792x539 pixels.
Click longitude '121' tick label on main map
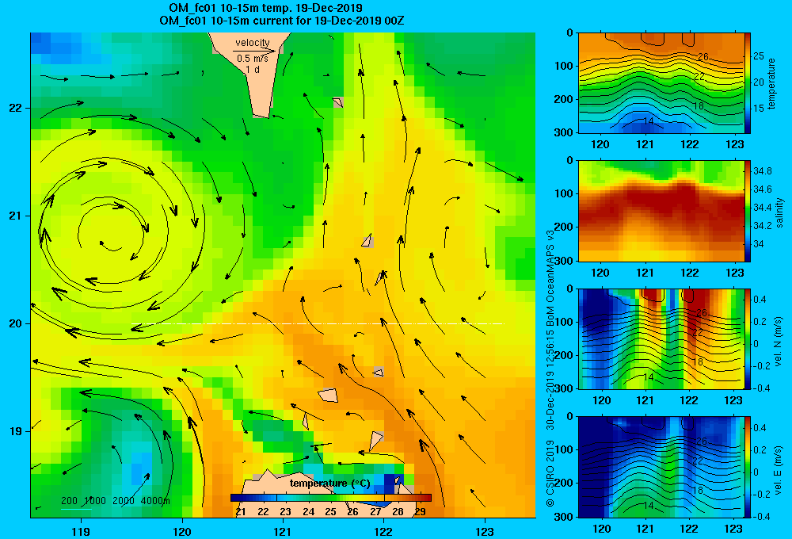tap(283, 531)
